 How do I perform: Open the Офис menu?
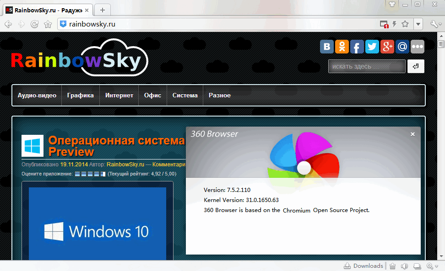pyautogui.click(x=153, y=95)
